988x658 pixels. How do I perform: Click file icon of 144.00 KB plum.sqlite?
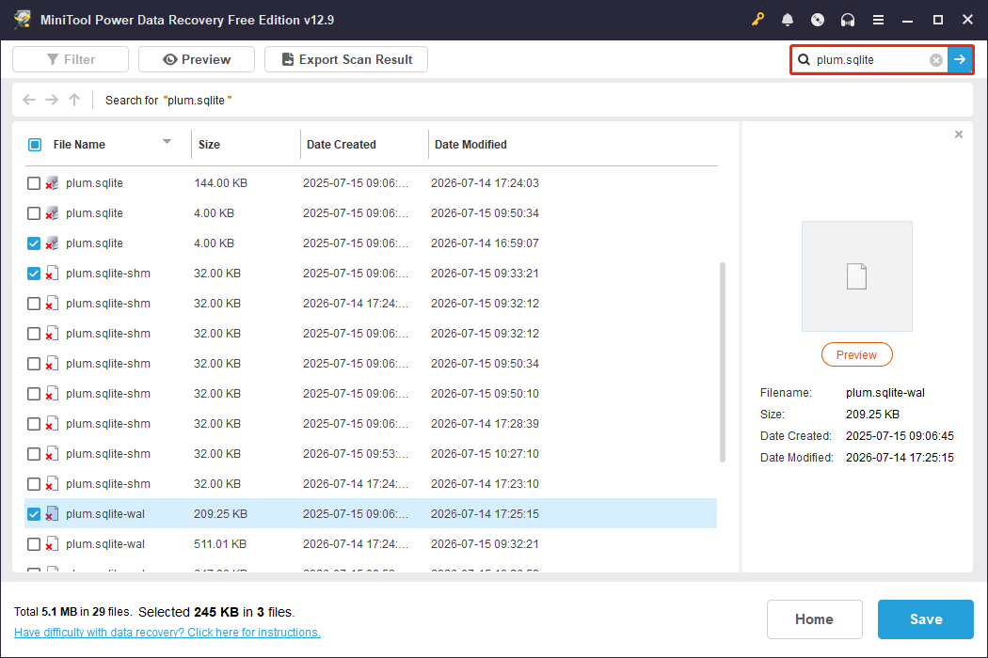click(x=53, y=183)
